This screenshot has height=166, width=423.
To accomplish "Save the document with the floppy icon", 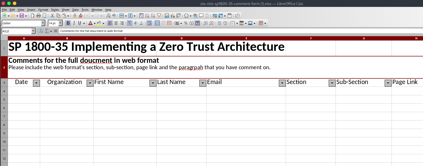I will (x=22, y=16).
